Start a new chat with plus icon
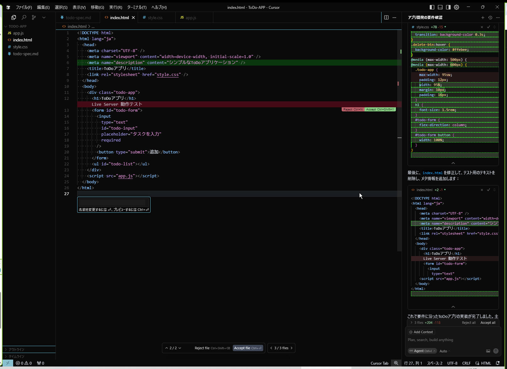Screen dimensions: 507x369 (x=483, y=18)
